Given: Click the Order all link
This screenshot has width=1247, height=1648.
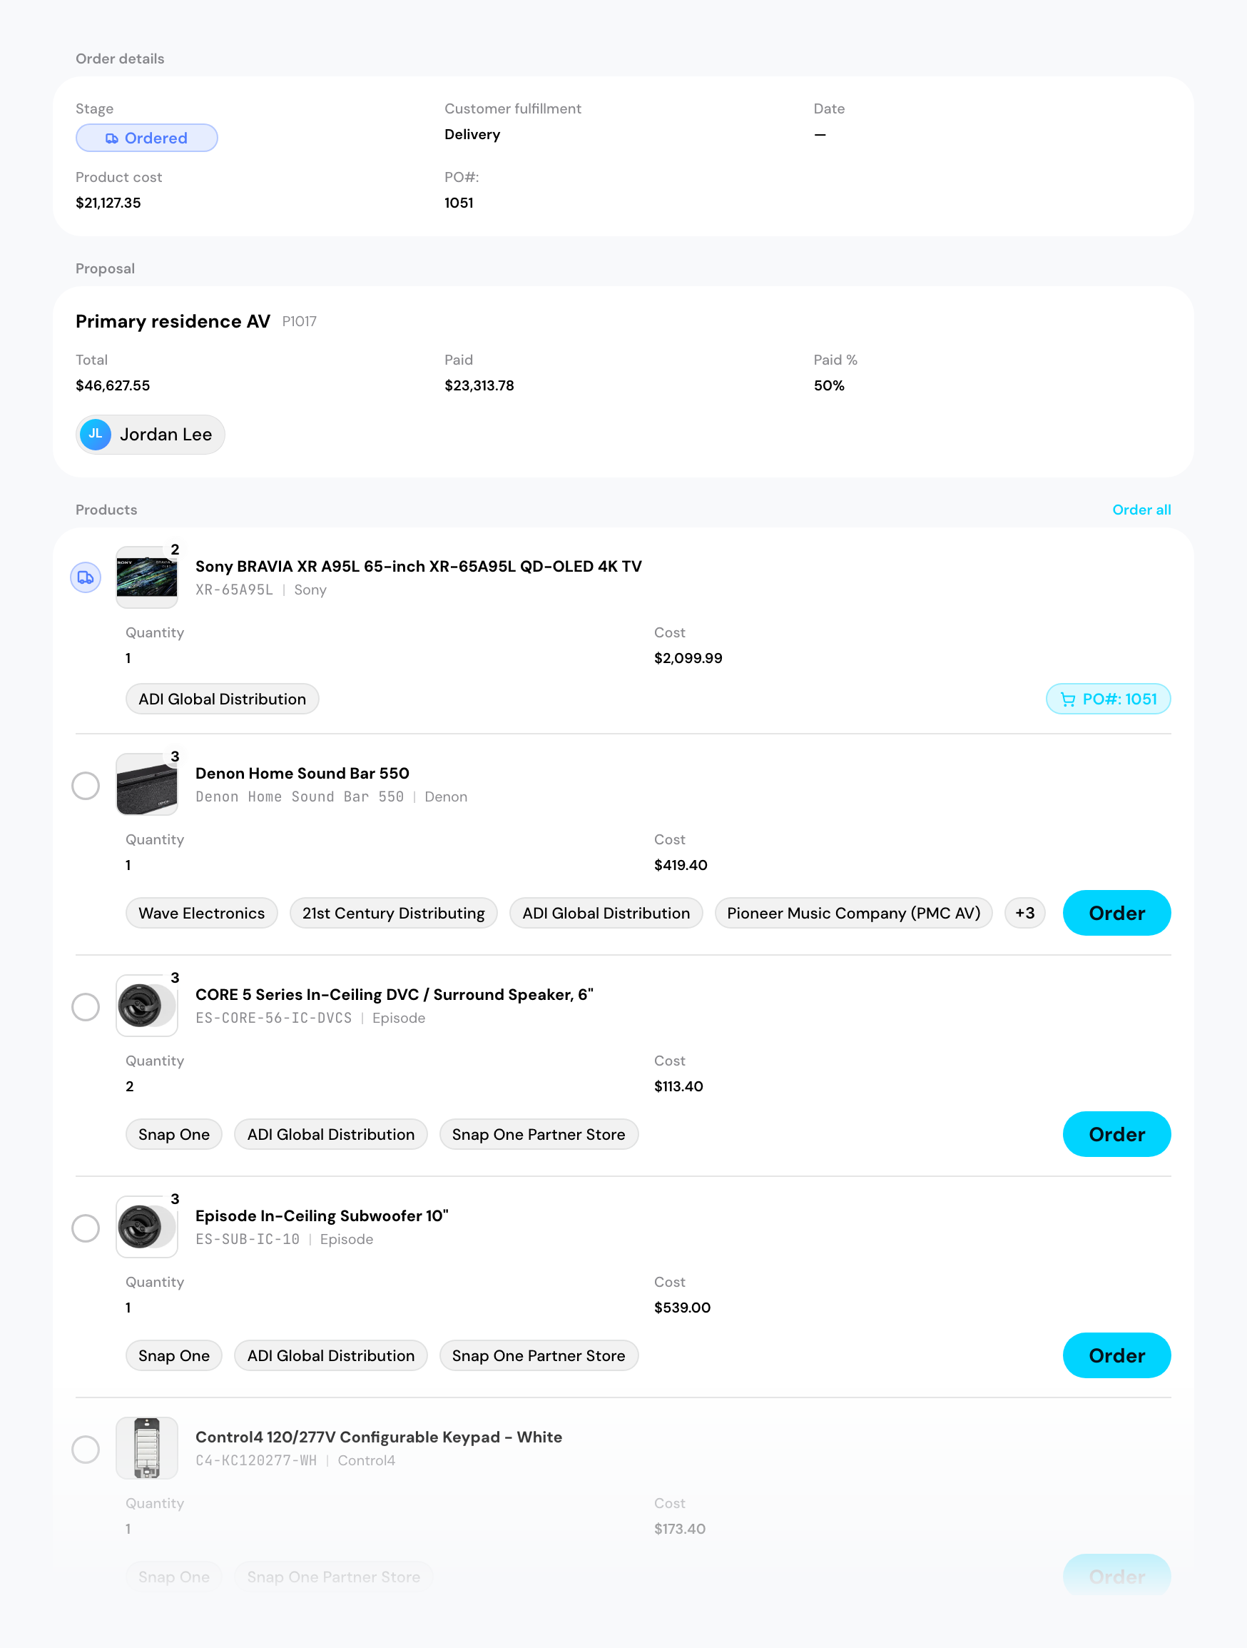Looking at the screenshot, I should pos(1141,510).
